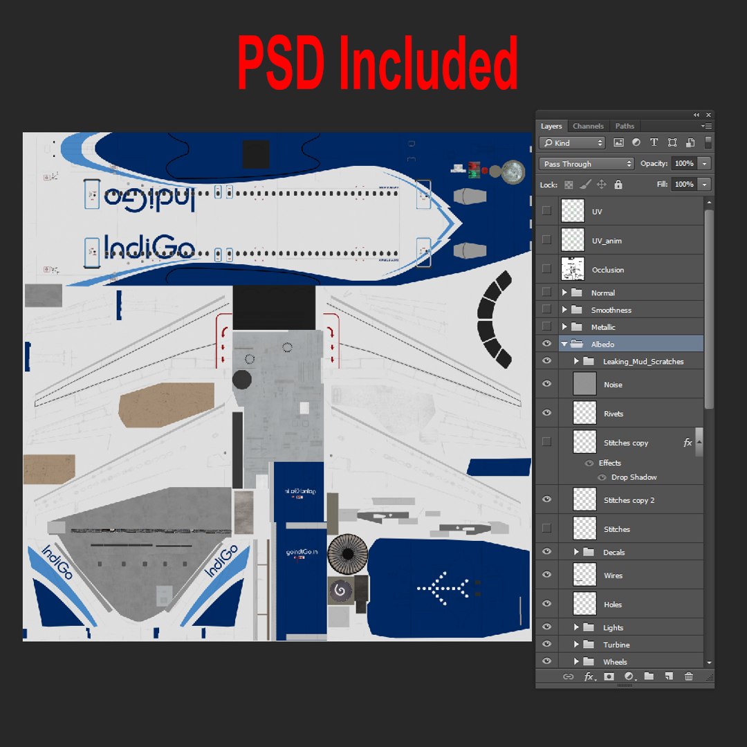Viewport: 747px width, 747px height.
Task: Close the Layers panel
Action: (x=708, y=115)
